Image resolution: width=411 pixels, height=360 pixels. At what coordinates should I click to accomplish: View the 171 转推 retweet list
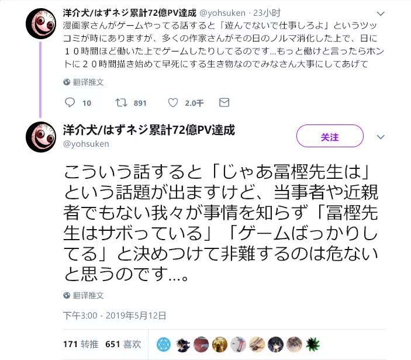coord(81,344)
